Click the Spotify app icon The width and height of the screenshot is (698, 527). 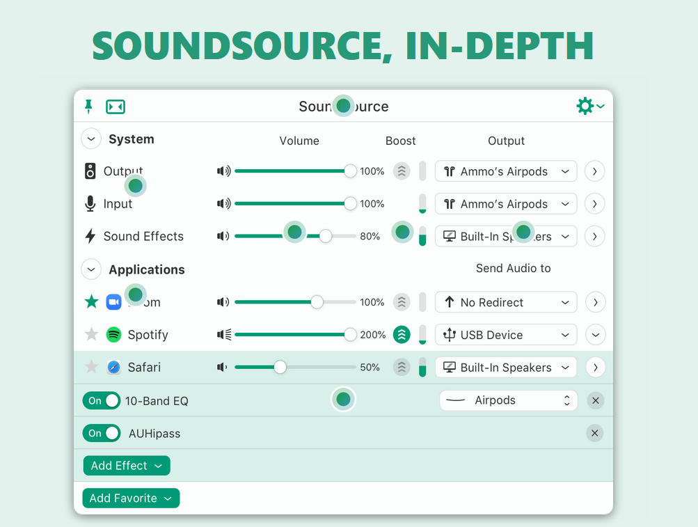tap(113, 335)
